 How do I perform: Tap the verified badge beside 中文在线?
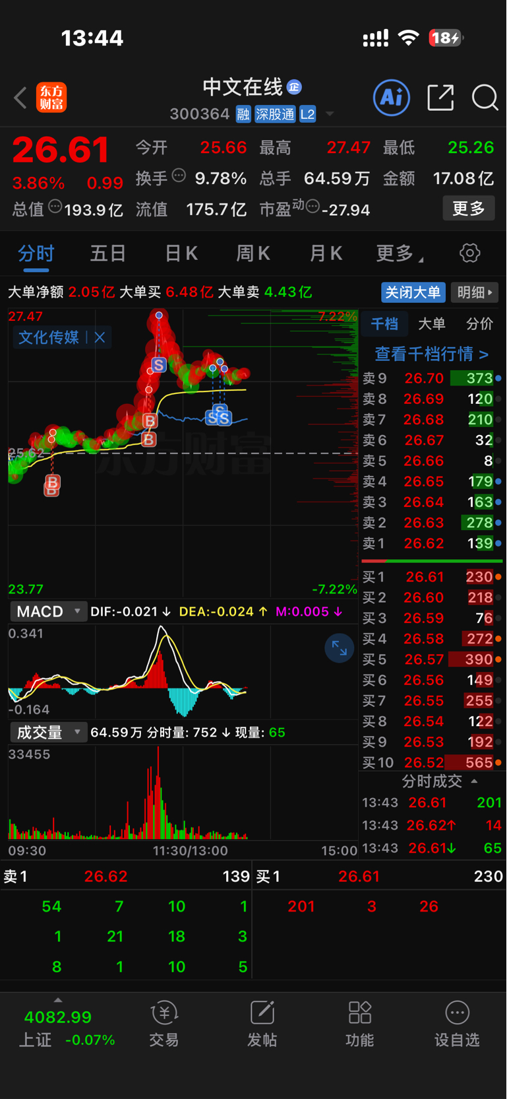click(x=295, y=86)
